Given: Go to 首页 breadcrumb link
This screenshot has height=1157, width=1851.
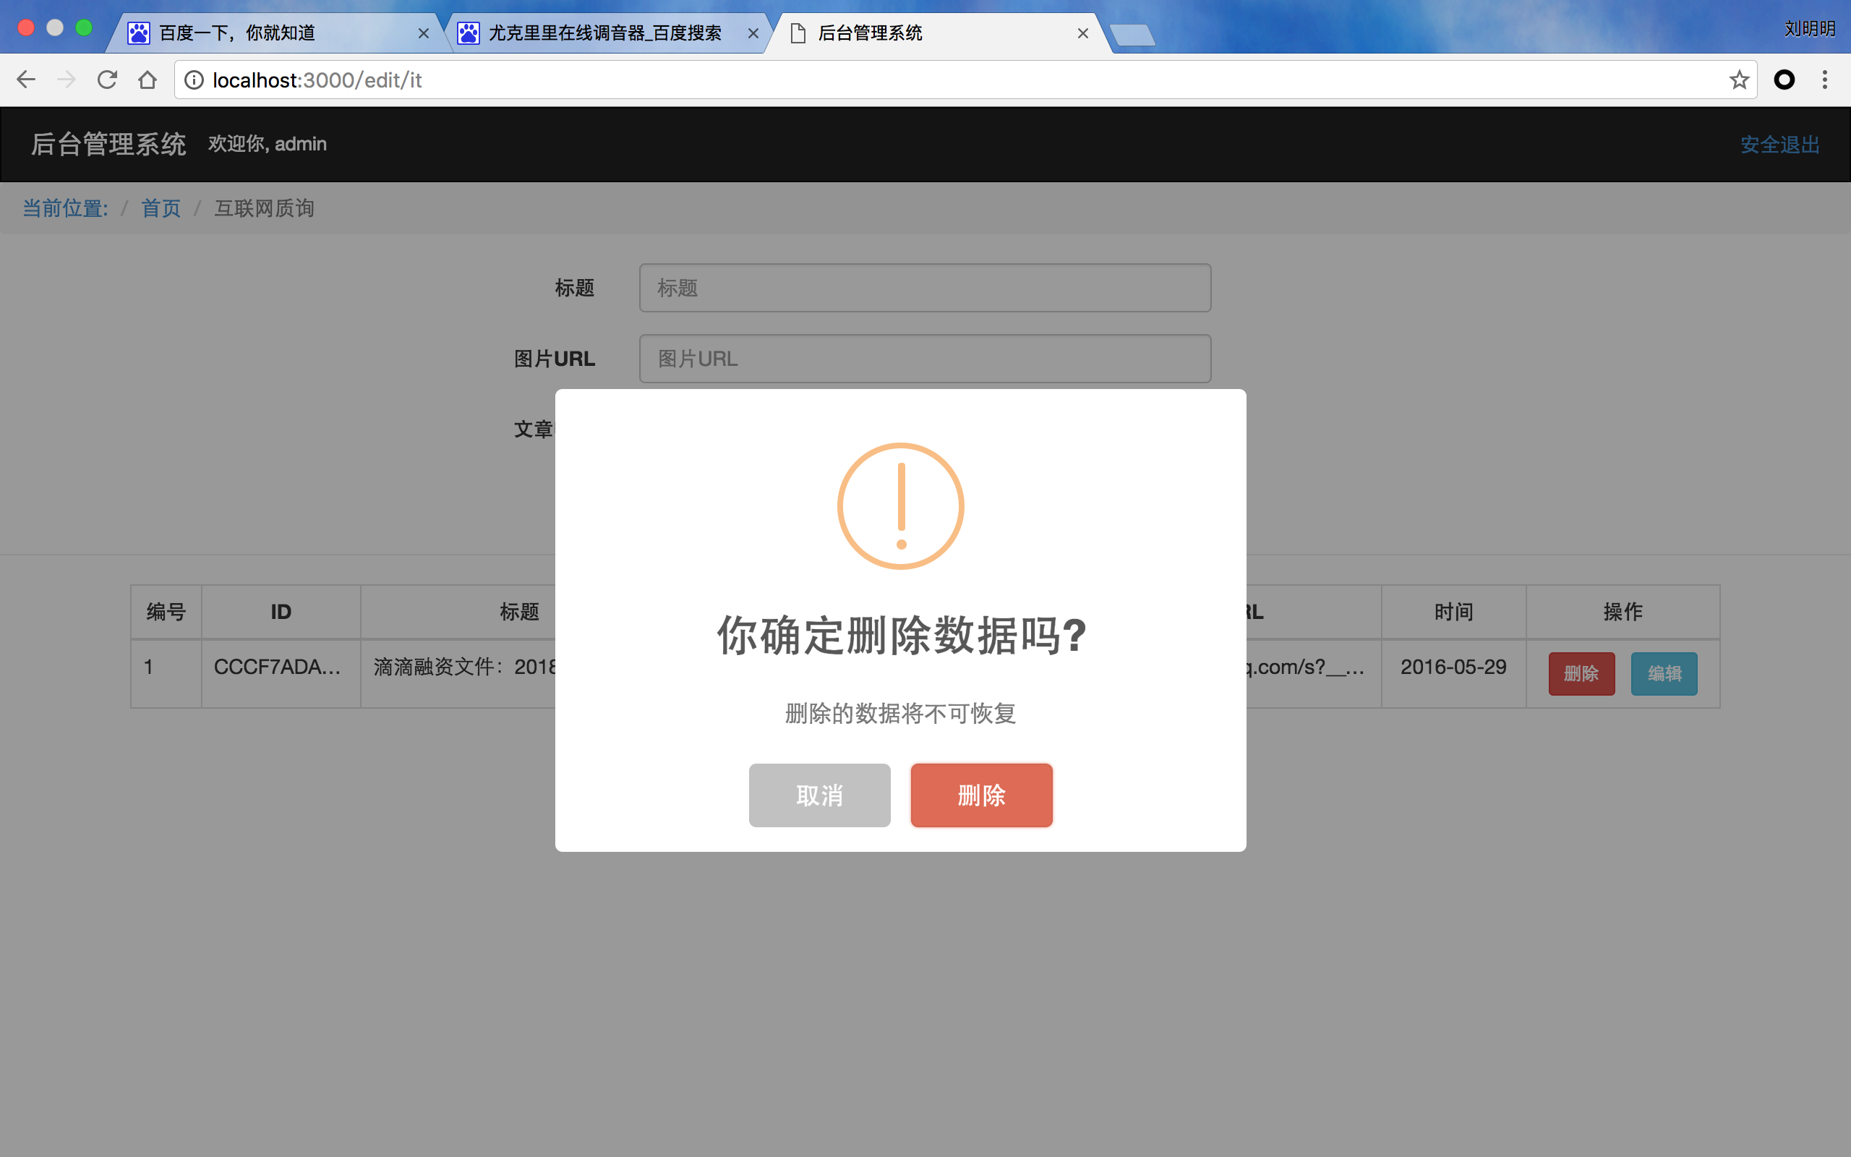Looking at the screenshot, I should pyautogui.click(x=161, y=208).
